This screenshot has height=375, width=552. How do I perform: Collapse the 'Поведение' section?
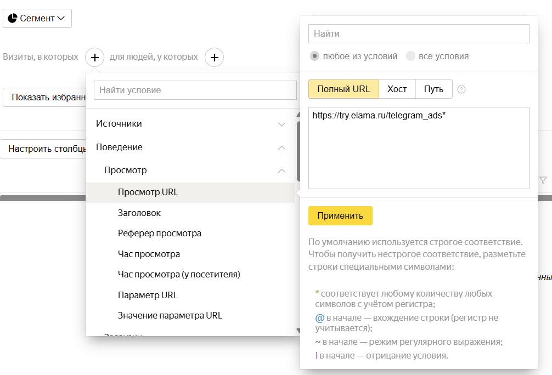tap(281, 147)
